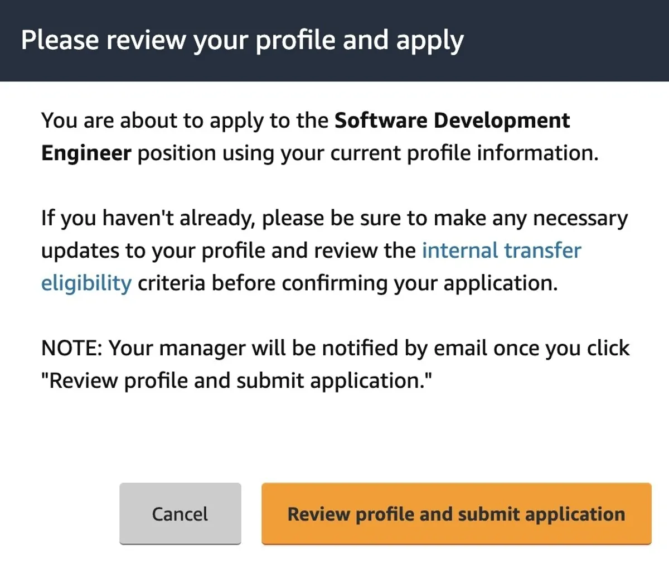Click the 'NOTE:' label
Viewport: 669px width, 564px height.
[71, 348]
